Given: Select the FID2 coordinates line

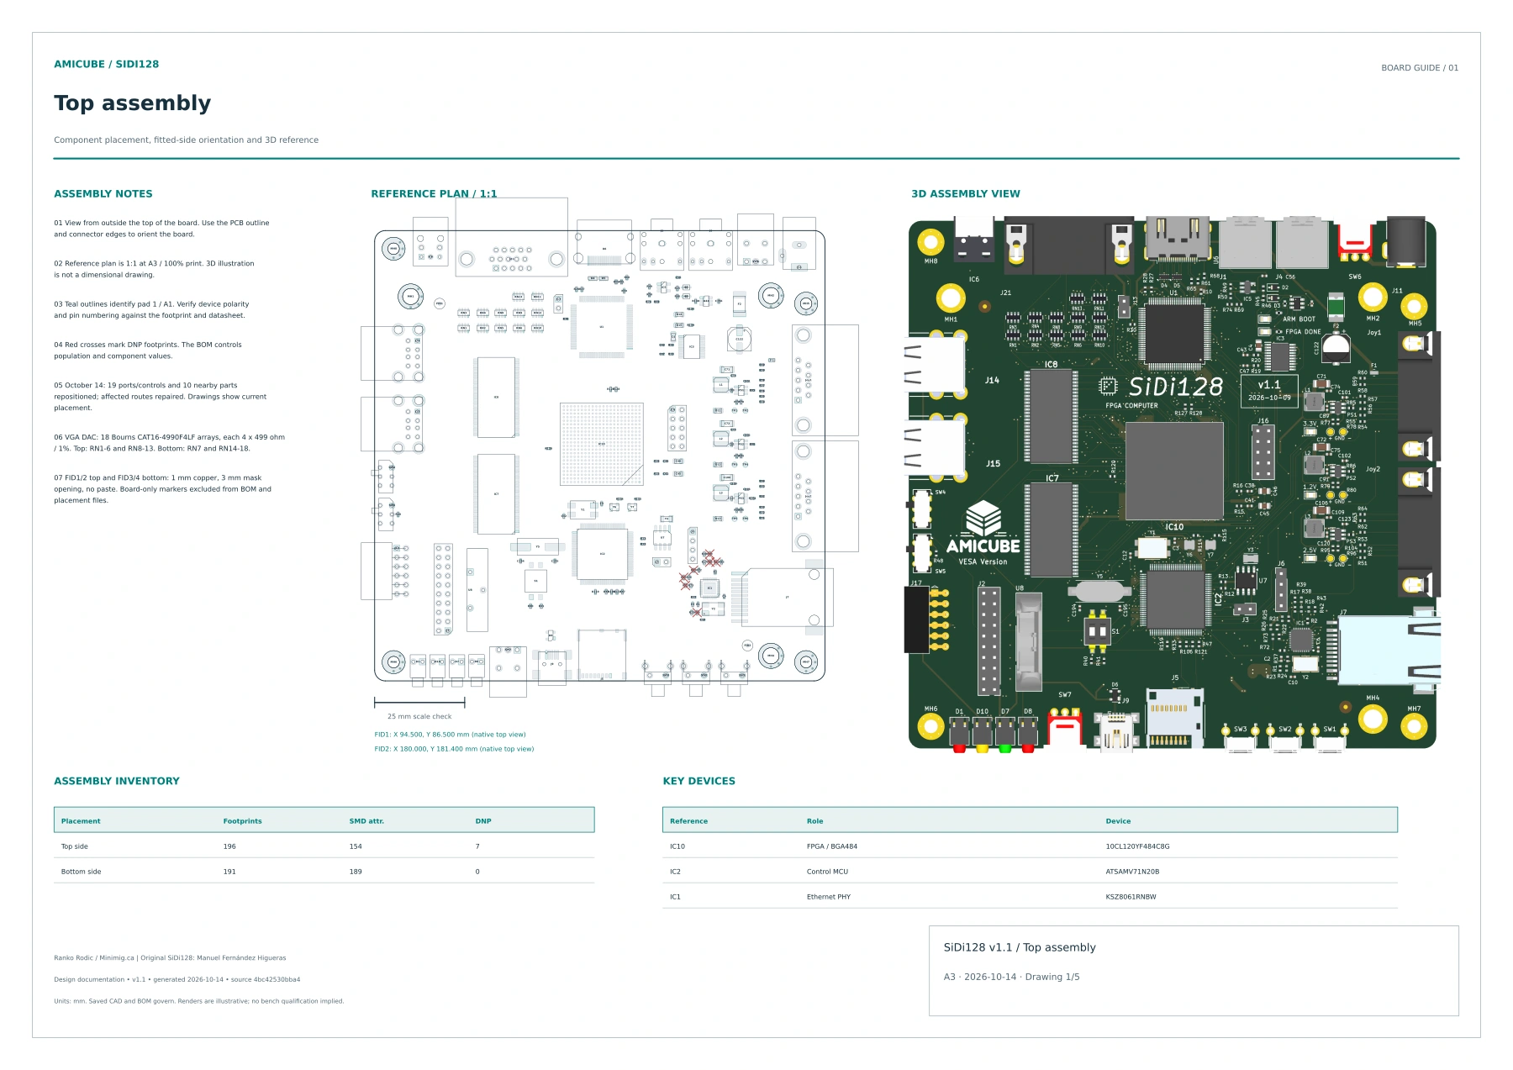Looking at the screenshot, I should coord(454,749).
